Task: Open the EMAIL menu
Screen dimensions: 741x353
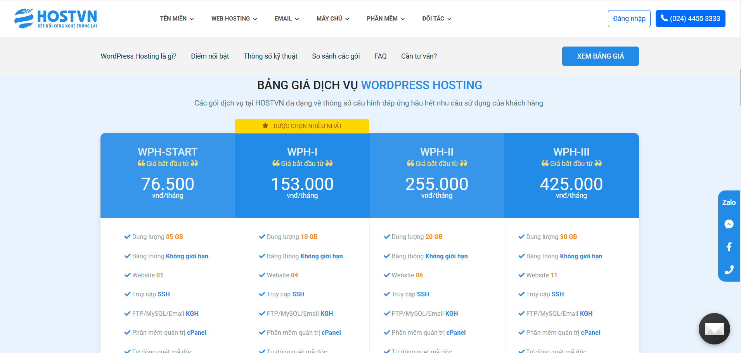Action: click(286, 19)
